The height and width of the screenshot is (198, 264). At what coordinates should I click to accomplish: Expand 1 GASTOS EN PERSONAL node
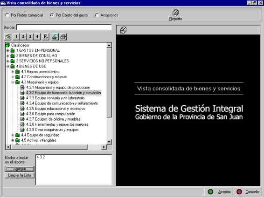(8, 50)
